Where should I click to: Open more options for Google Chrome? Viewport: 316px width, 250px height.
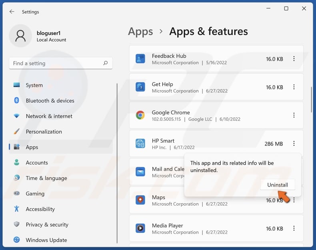click(x=294, y=115)
